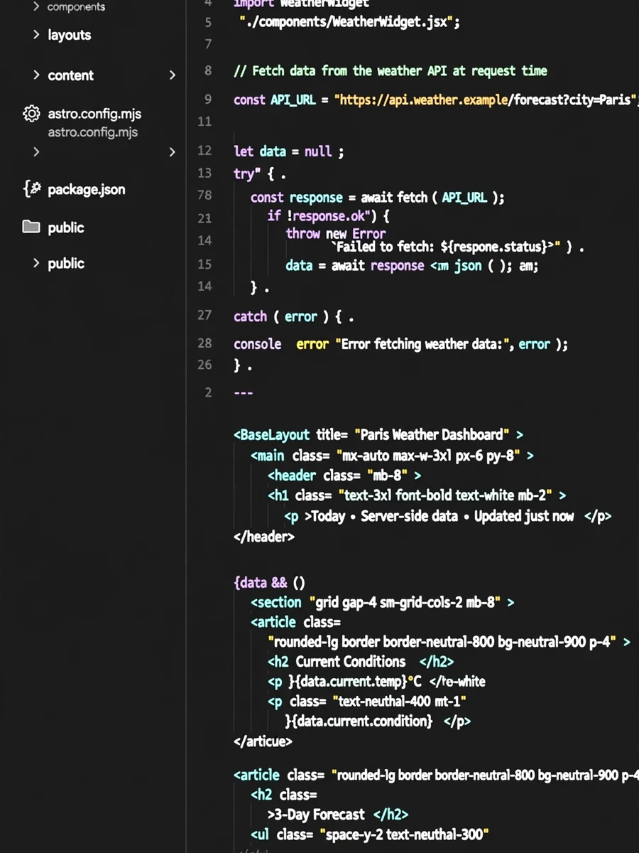This screenshot has height=853, width=639.
Task: Expand the components folder chevron
Action: pyautogui.click(x=36, y=7)
